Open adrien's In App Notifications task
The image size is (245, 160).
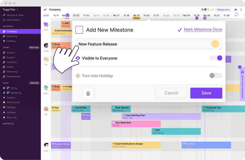click(x=67, y=88)
